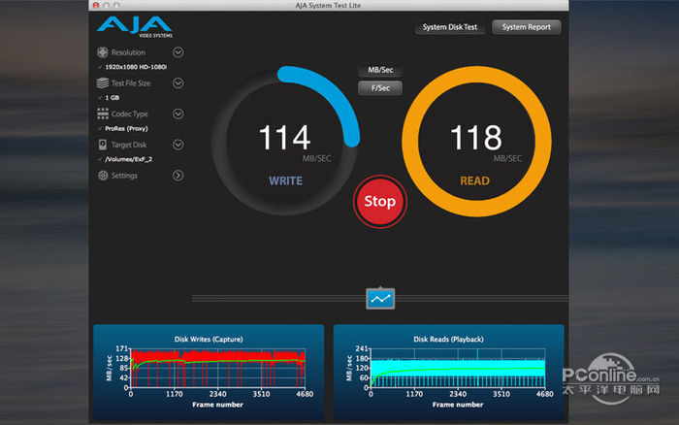Expand the Resolution dropdown arrow
Viewport: 679px width, 425px height.
(178, 52)
